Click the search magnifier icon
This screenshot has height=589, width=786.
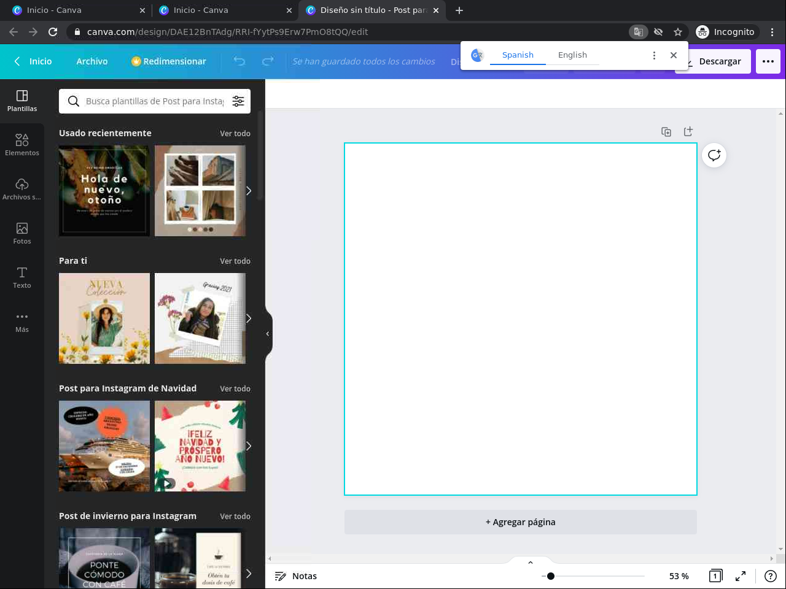74,101
